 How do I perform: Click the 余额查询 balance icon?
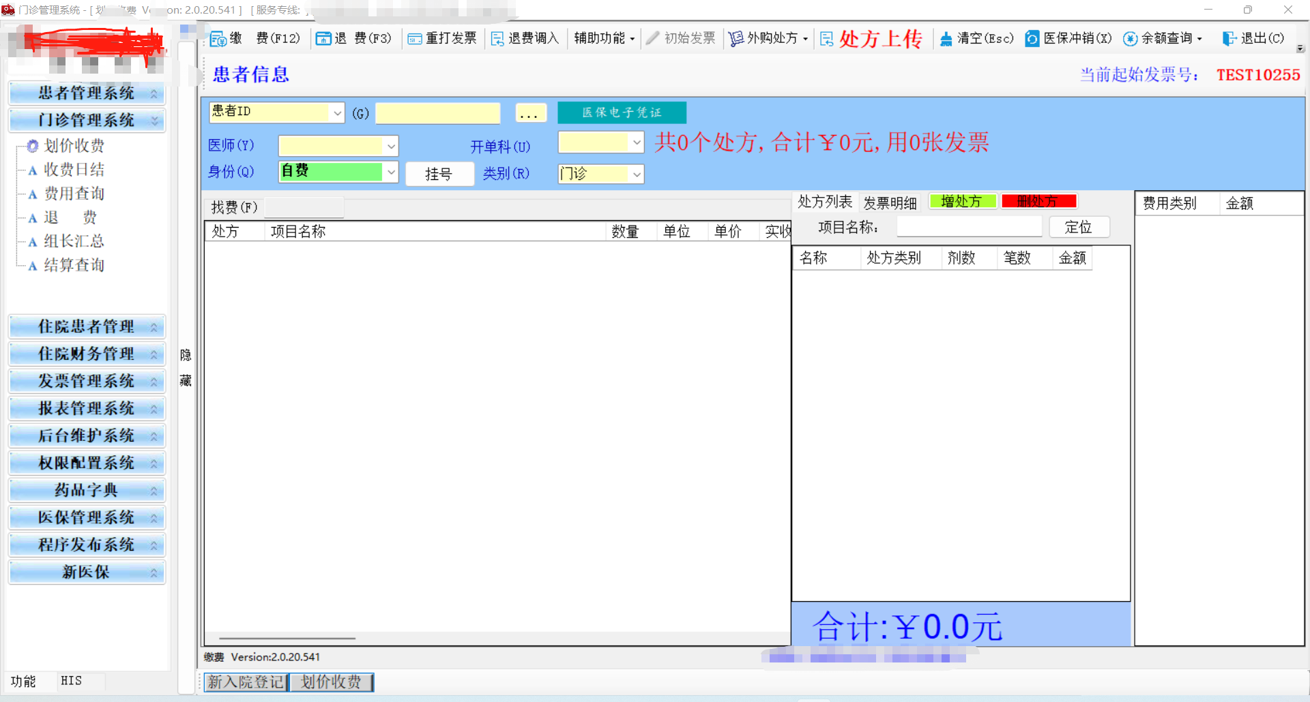1130,39
